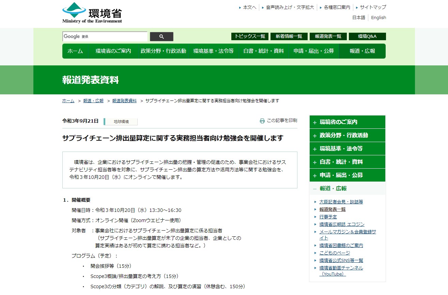Open こどものページ in the sidebar

(335, 253)
